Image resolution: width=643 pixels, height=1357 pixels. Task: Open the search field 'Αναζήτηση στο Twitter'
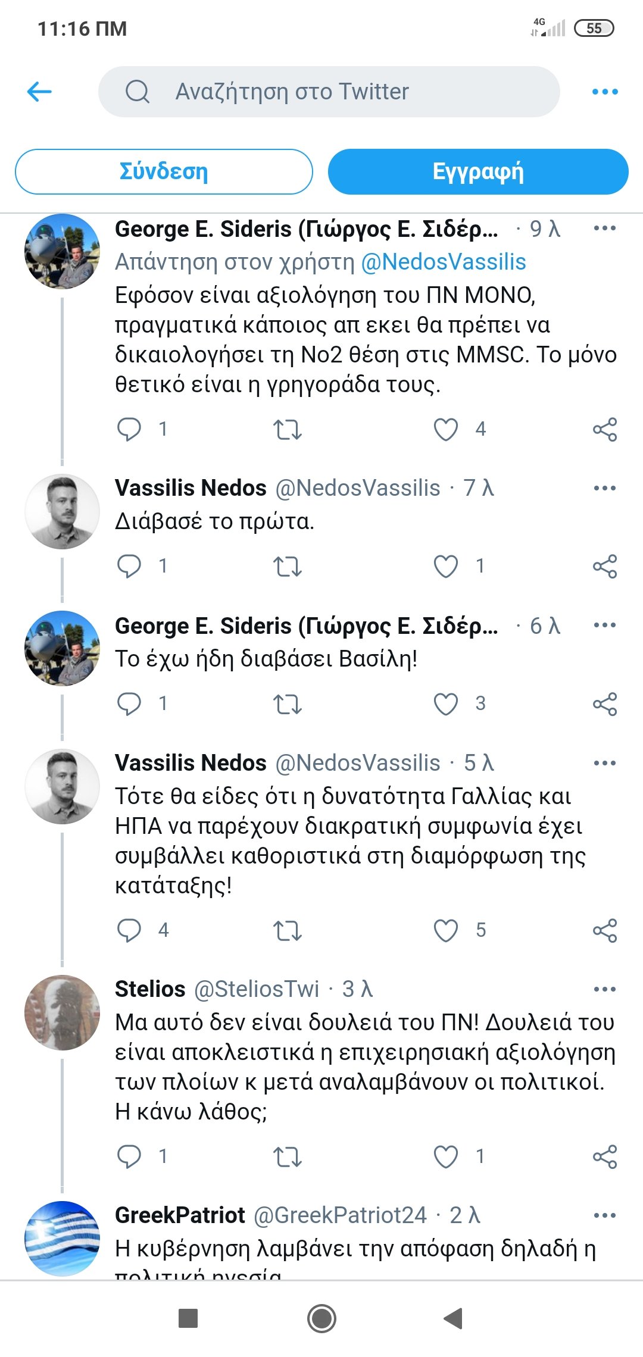click(329, 92)
